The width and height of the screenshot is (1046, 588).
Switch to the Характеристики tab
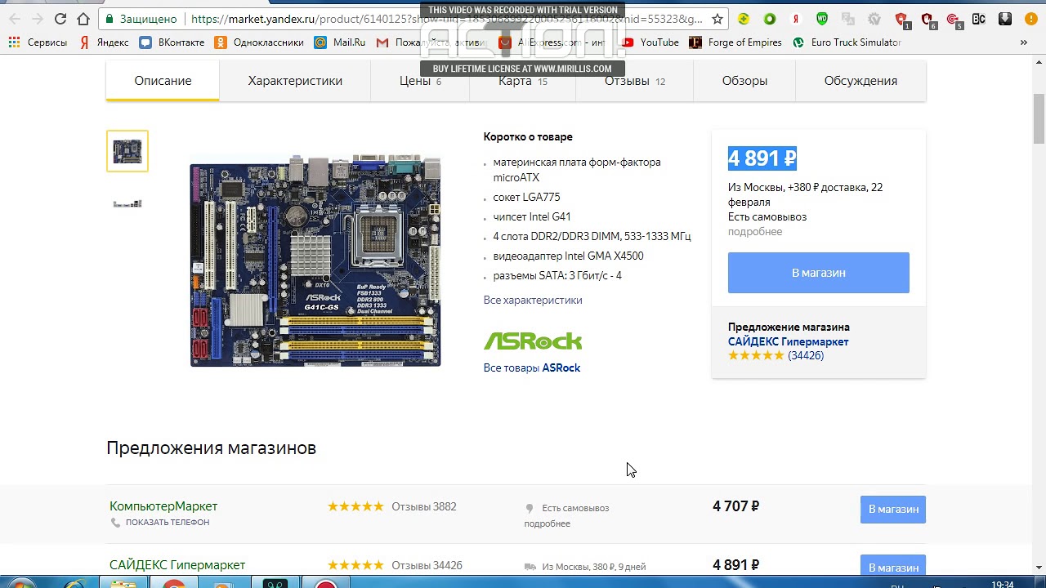point(295,81)
